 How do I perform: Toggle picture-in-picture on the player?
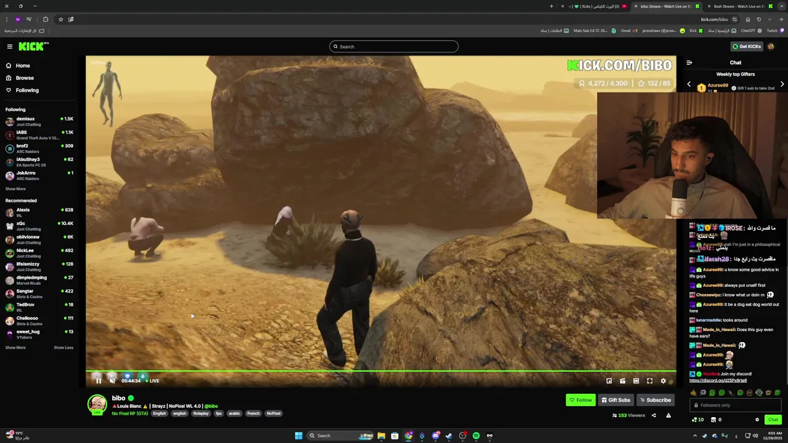pyautogui.click(x=609, y=381)
